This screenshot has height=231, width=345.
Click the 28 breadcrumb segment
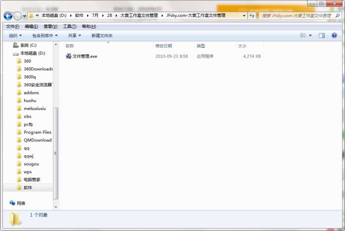click(x=109, y=16)
